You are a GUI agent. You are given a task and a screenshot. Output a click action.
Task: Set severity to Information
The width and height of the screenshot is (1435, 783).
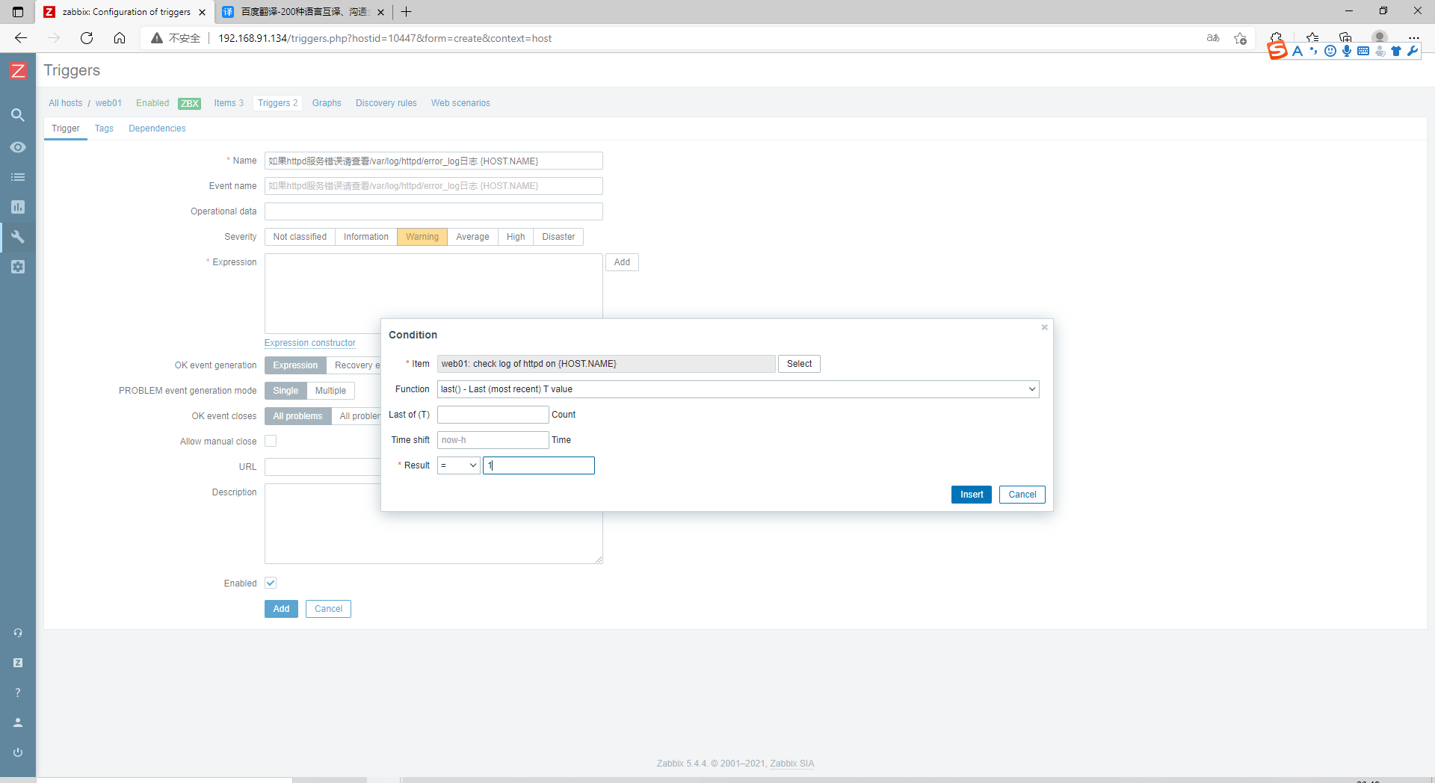366,237
